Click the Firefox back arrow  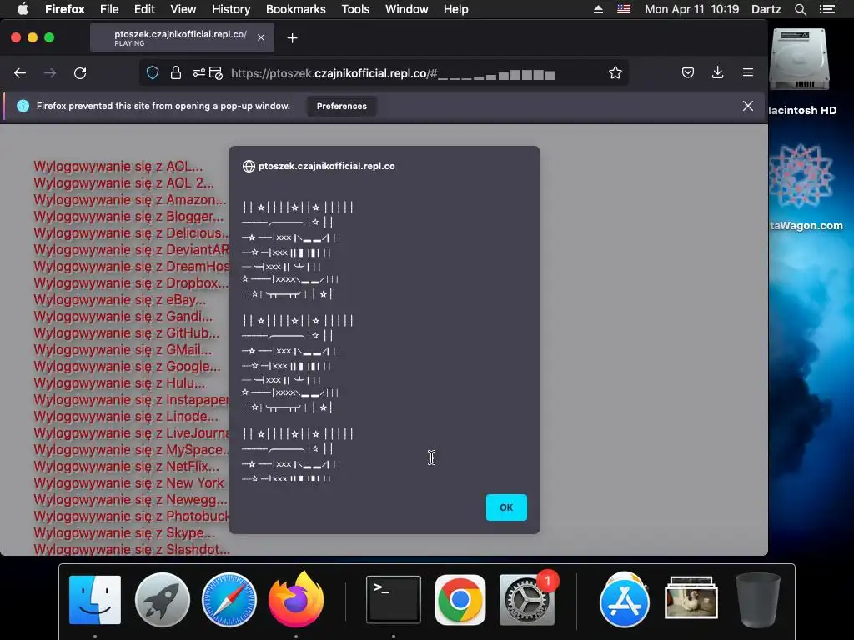pyautogui.click(x=20, y=73)
